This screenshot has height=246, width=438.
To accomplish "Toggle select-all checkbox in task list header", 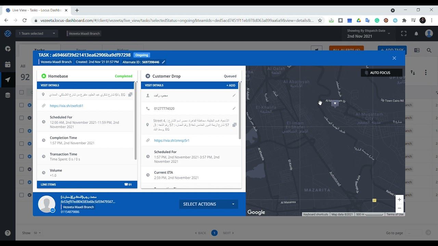I will (x=22, y=92).
